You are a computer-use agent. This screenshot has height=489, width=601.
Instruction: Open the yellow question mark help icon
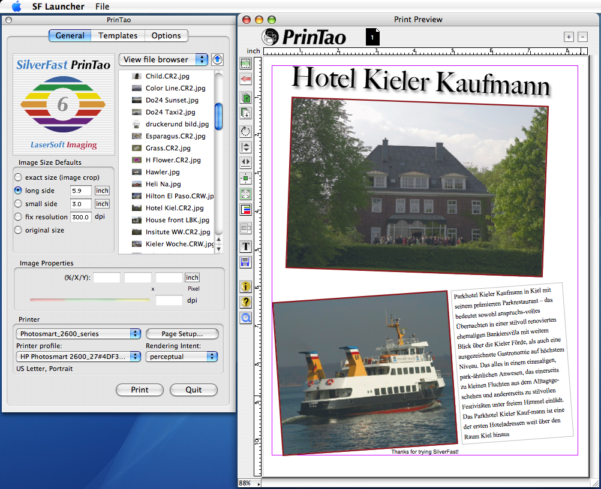(246, 302)
